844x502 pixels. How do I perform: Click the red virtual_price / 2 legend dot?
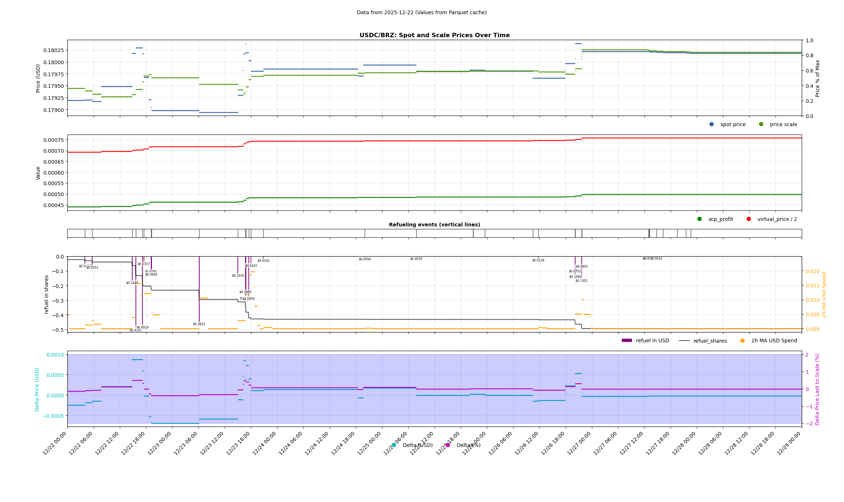[749, 219]
